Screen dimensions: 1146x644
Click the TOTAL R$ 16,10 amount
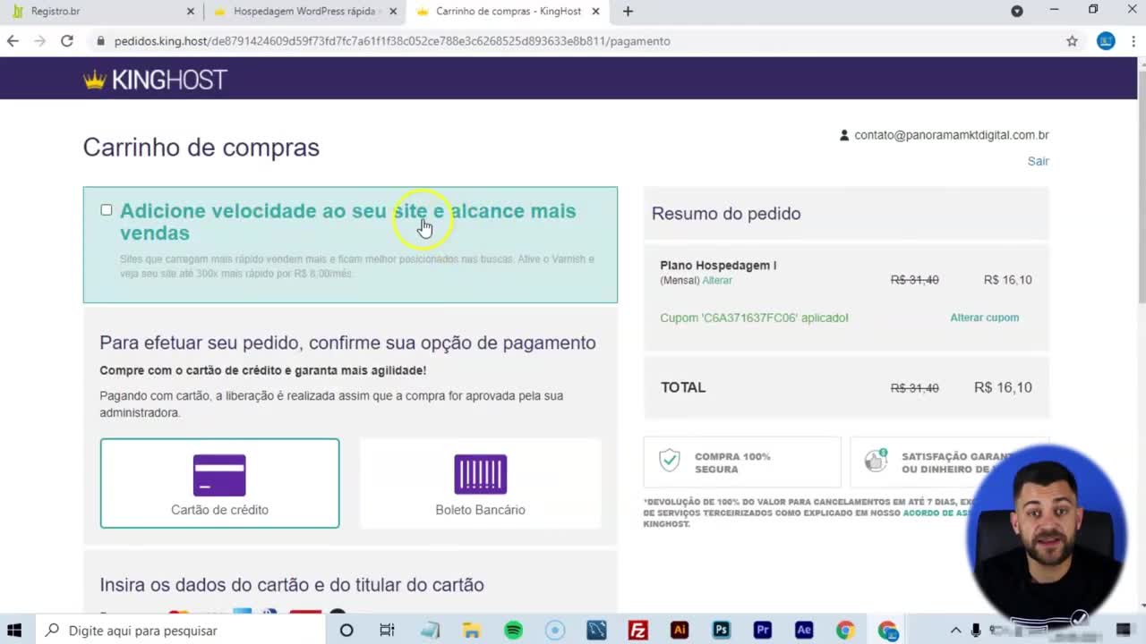coord(1003,387)
